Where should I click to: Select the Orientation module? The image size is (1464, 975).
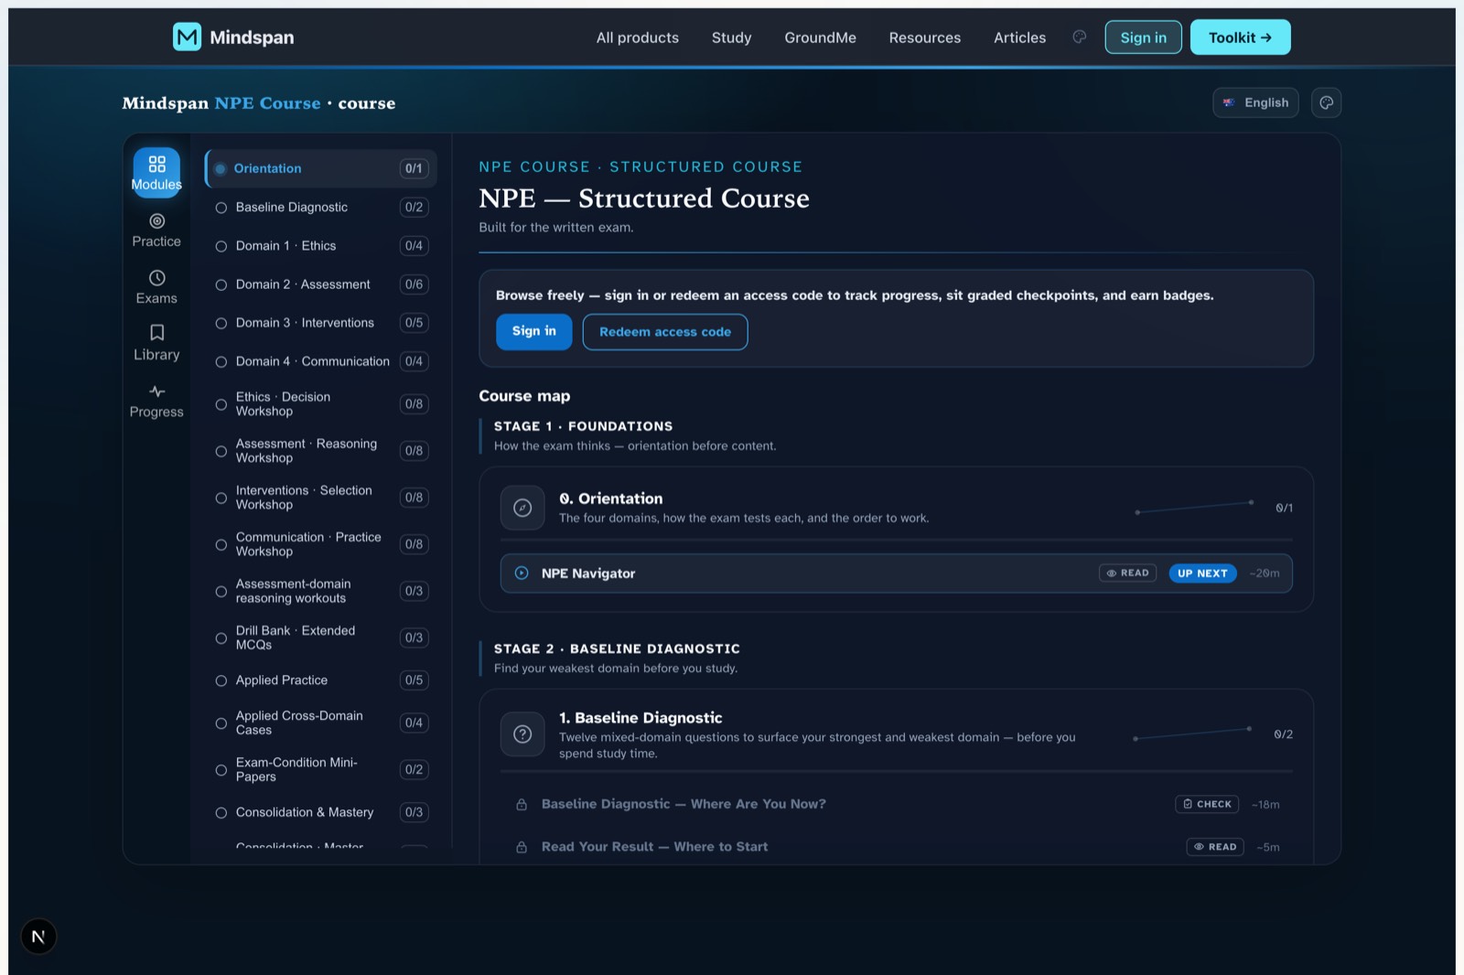[320, 168]
